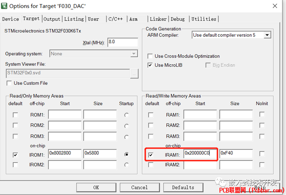The image size is (286, 195).
Task: Click the Keil uVision title bar icon
Action: pos(4,6)
